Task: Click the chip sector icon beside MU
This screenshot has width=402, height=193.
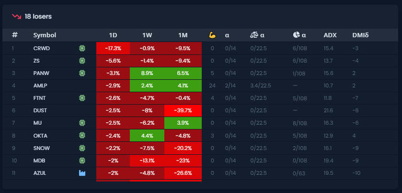Action: [82, 123]
